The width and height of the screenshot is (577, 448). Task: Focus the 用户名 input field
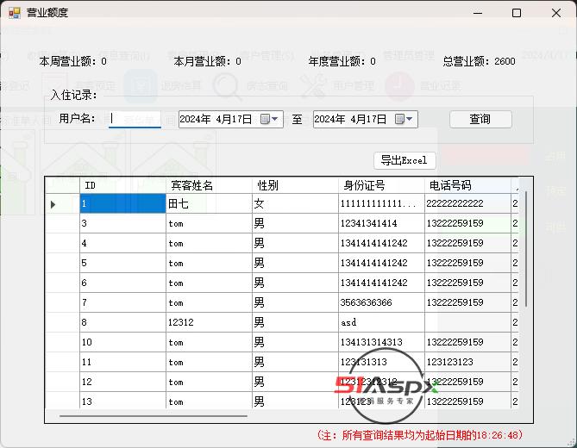[x=135, y=120]
